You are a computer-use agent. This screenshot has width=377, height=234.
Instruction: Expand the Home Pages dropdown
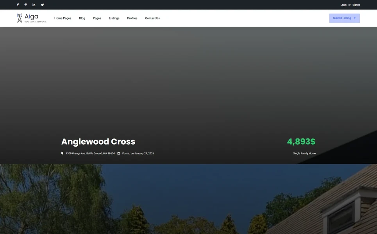pyautogui.click(x=63, y=18)
